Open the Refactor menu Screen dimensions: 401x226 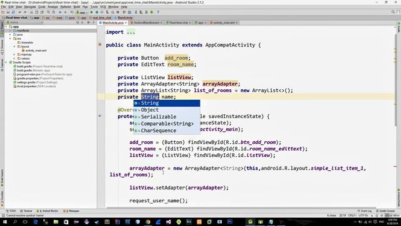coord(66,7)
